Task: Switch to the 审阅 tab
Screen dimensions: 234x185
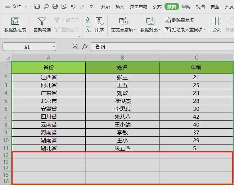Action: (186, 6)
